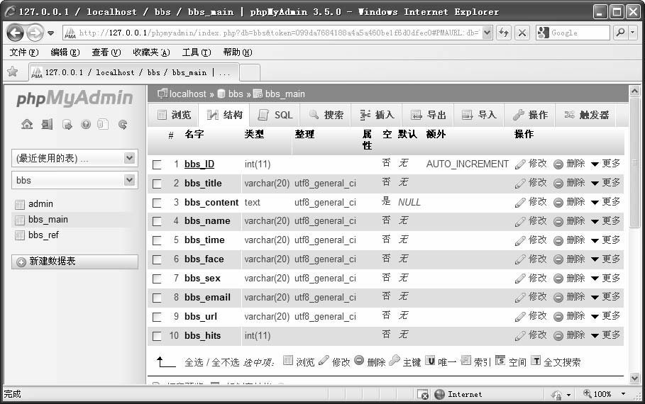
Task: Click the bbs database breadcrumb link
Action: (236, 94)
